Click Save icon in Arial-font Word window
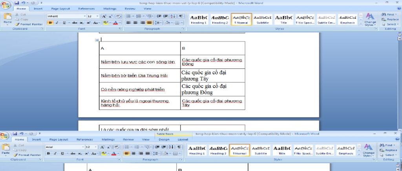This screenshot has height=171, width=402. [15, 134]
